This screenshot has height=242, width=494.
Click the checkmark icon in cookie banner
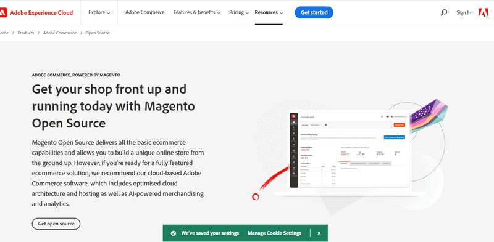pyautogui.click(x=174, y=233)
